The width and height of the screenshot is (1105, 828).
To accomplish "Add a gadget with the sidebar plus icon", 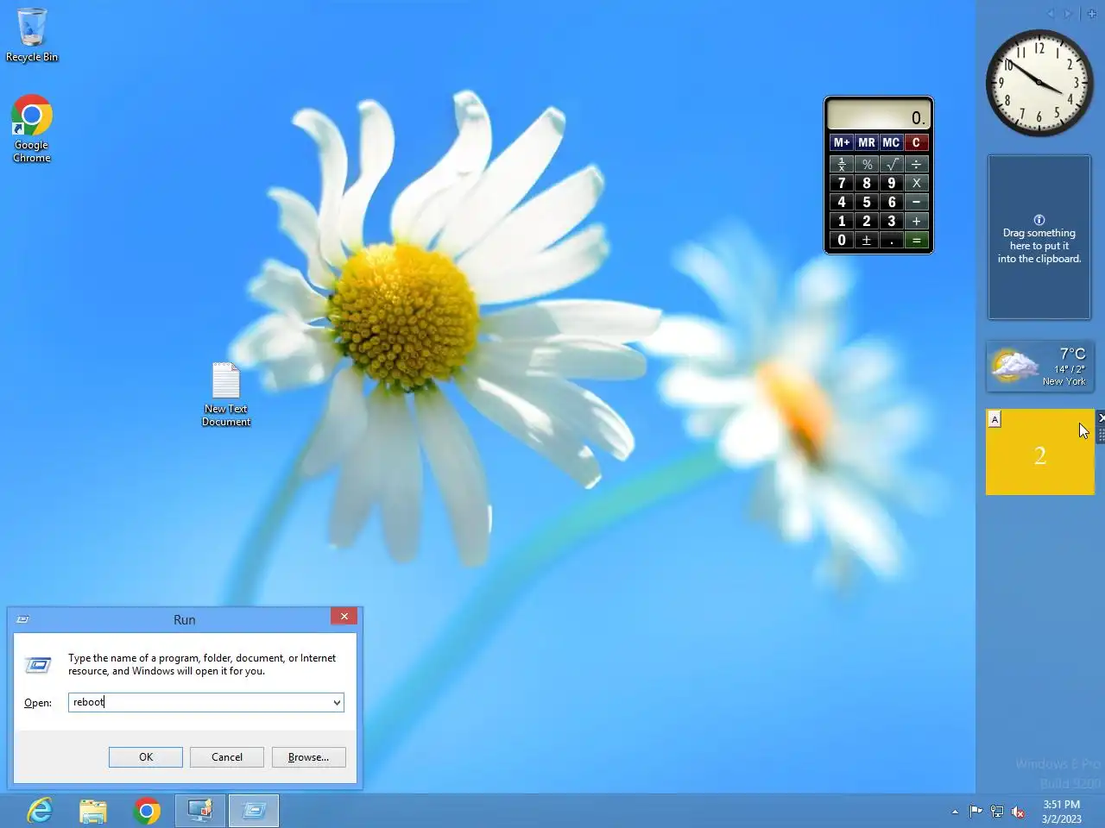I will pyautogui.click(x=1091, y=13).
